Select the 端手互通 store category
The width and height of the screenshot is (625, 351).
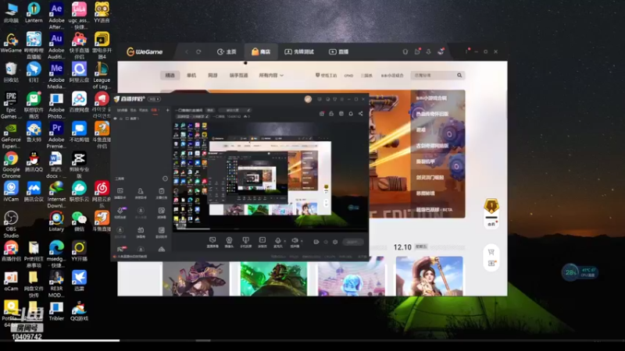tap(238, 75)
